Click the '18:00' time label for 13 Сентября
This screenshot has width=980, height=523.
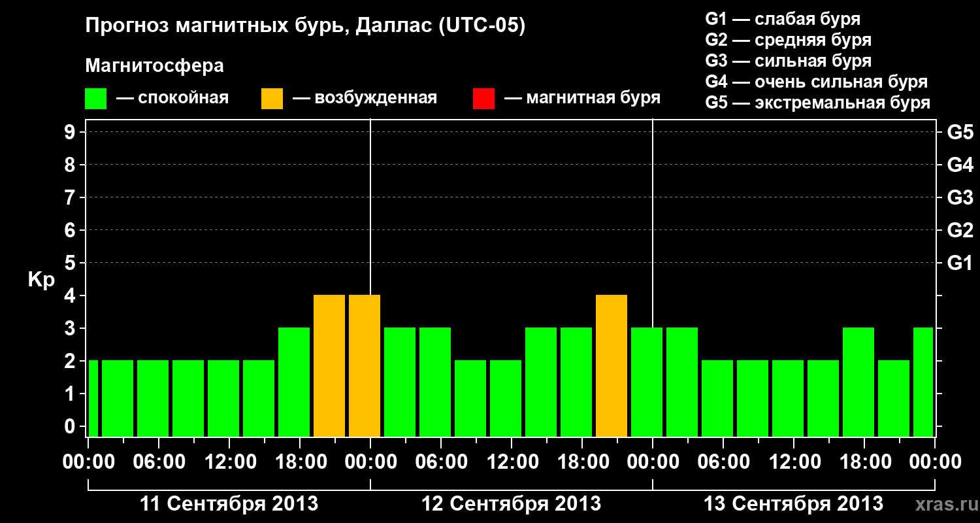pos(864,462)
